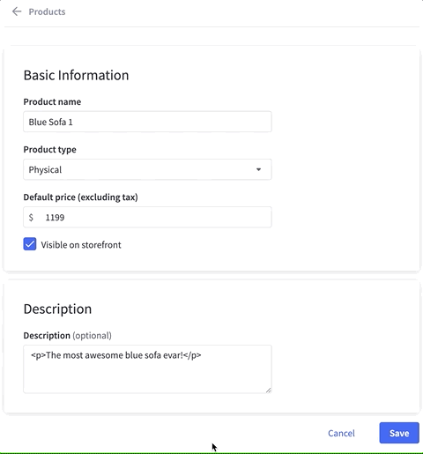Uncheck the Visible on storefront checkbox

30,244
